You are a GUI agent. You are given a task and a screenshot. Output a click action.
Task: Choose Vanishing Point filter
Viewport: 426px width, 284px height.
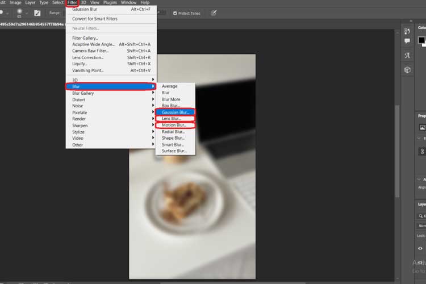[111, 70]
